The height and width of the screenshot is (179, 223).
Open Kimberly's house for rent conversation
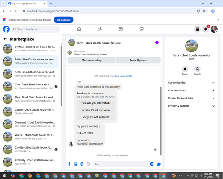coord(30,162)
